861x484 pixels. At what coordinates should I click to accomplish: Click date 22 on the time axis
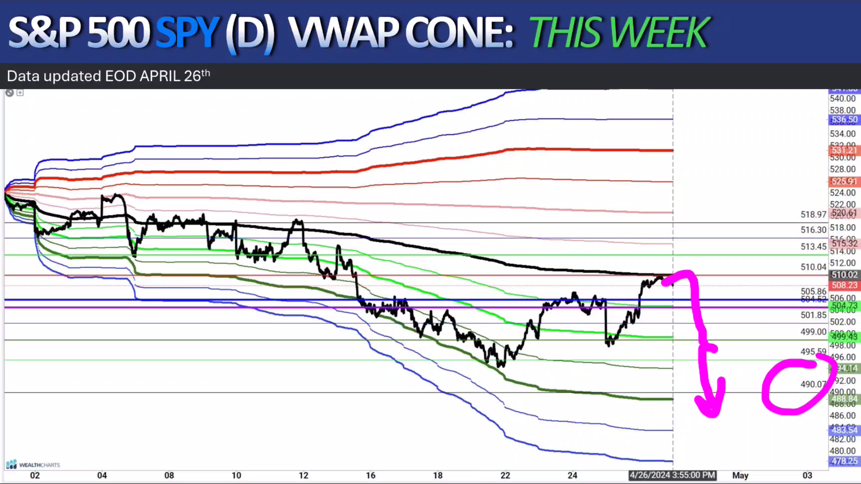point(505,475)
